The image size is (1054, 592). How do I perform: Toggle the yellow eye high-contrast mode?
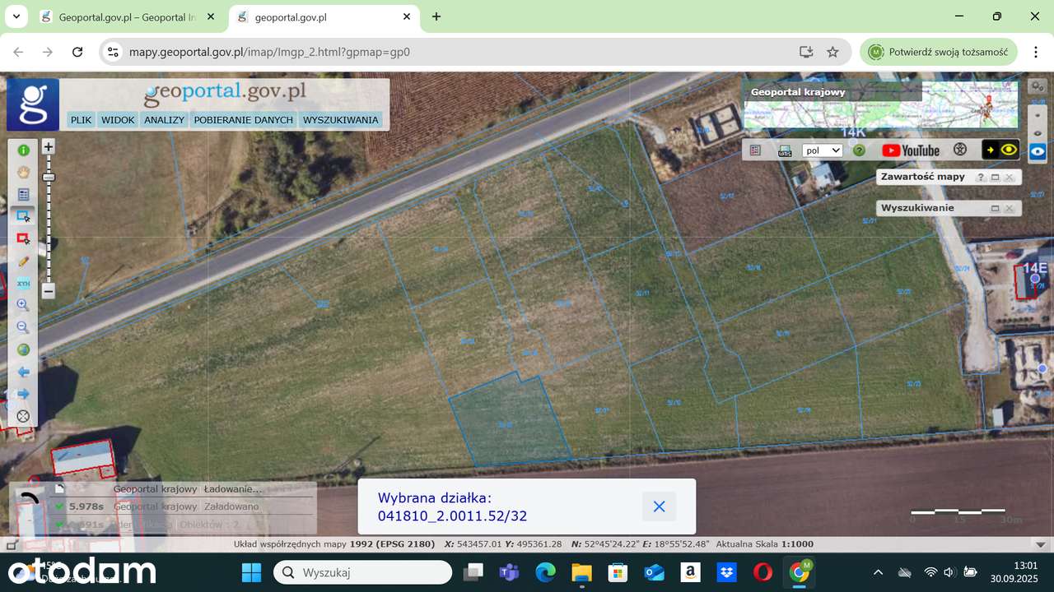tap(1000, 150)
